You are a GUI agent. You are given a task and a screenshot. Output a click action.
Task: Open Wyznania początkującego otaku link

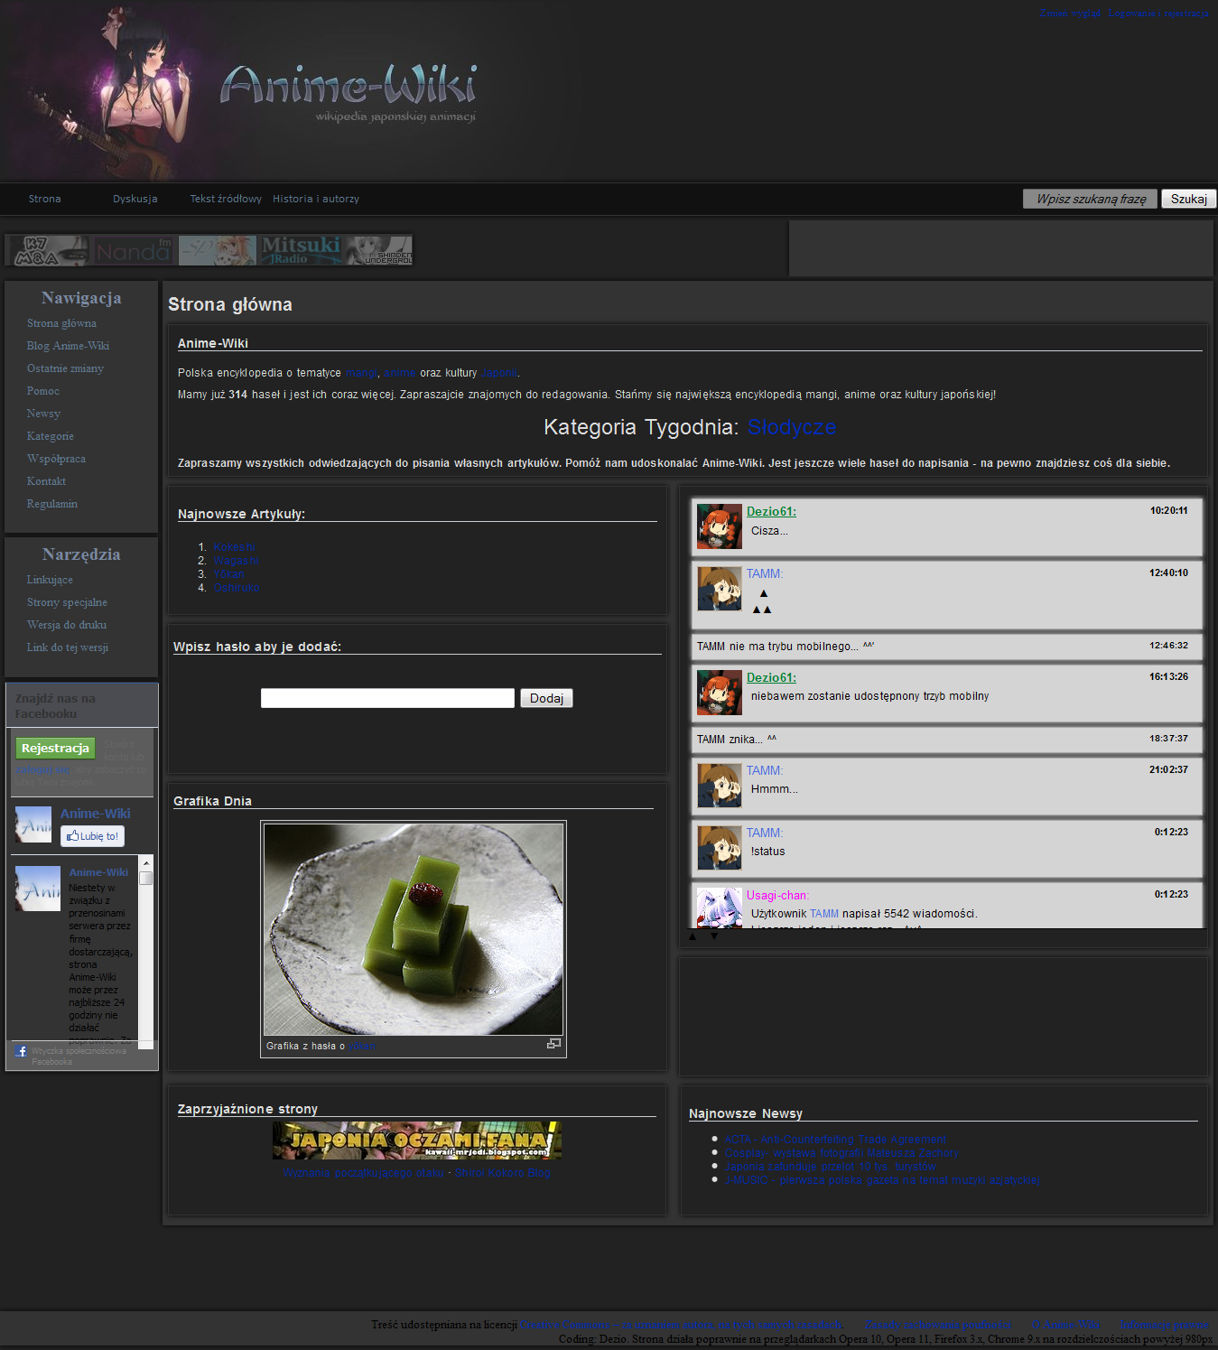tap(364, 1173)
